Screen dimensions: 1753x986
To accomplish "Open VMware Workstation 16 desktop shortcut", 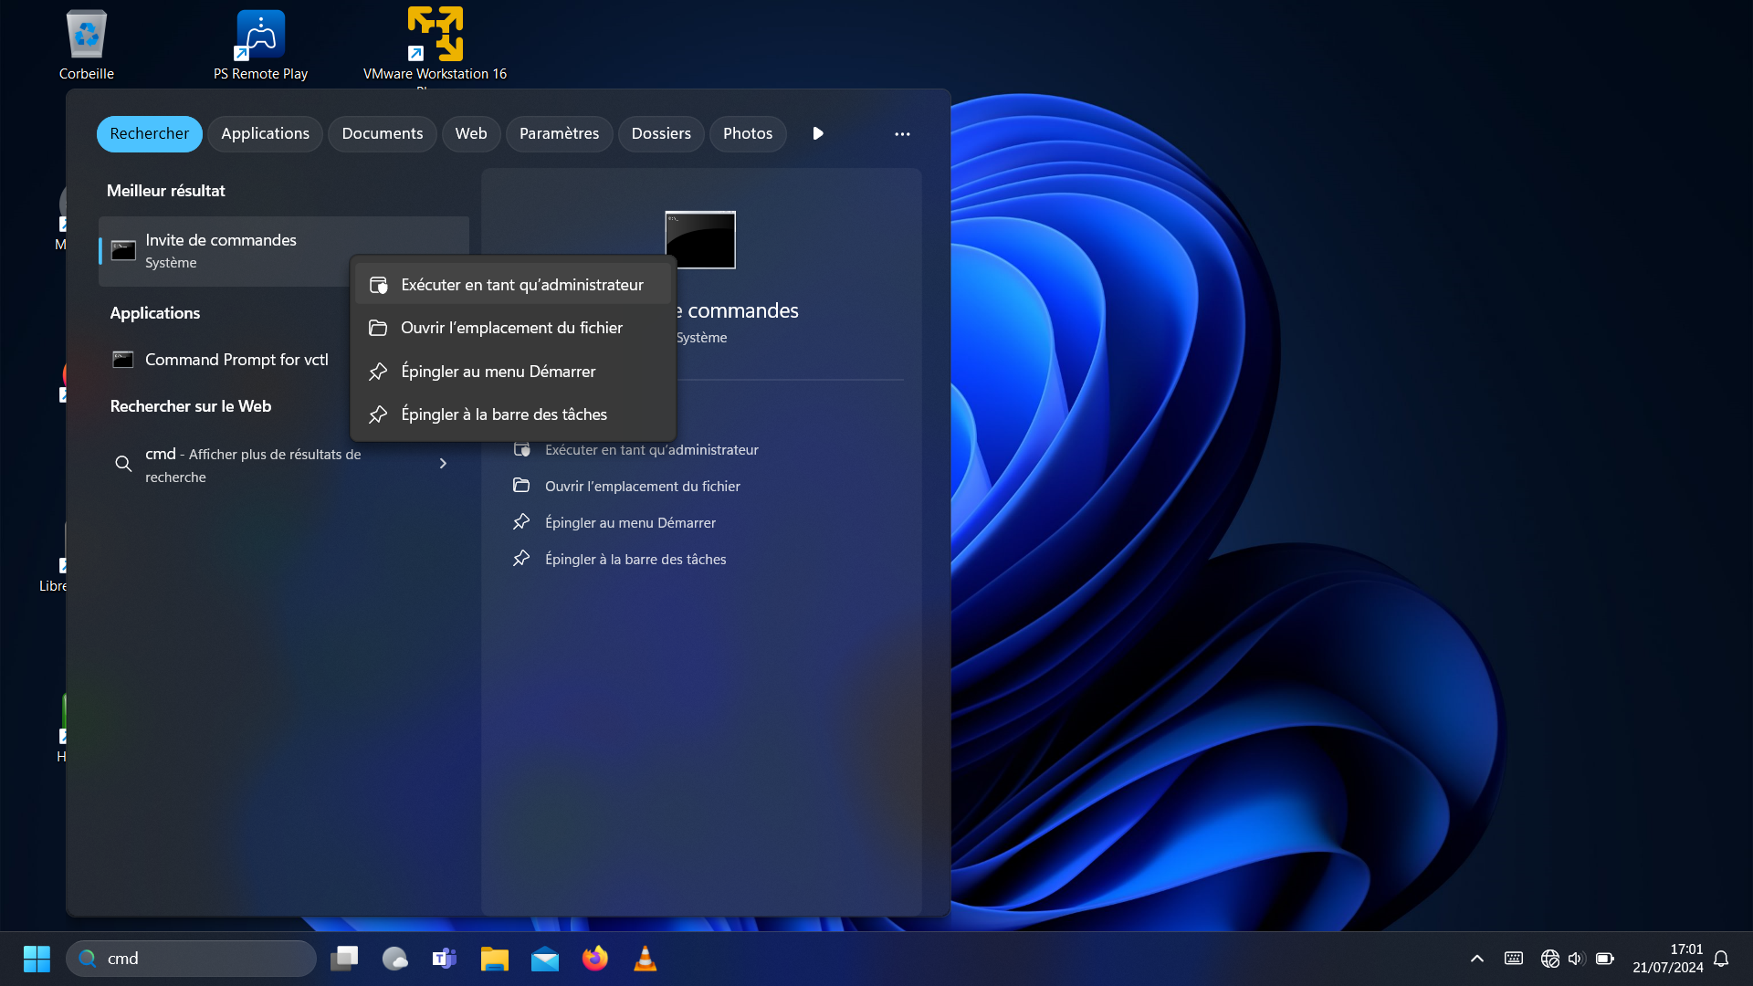I will point(435,44).
